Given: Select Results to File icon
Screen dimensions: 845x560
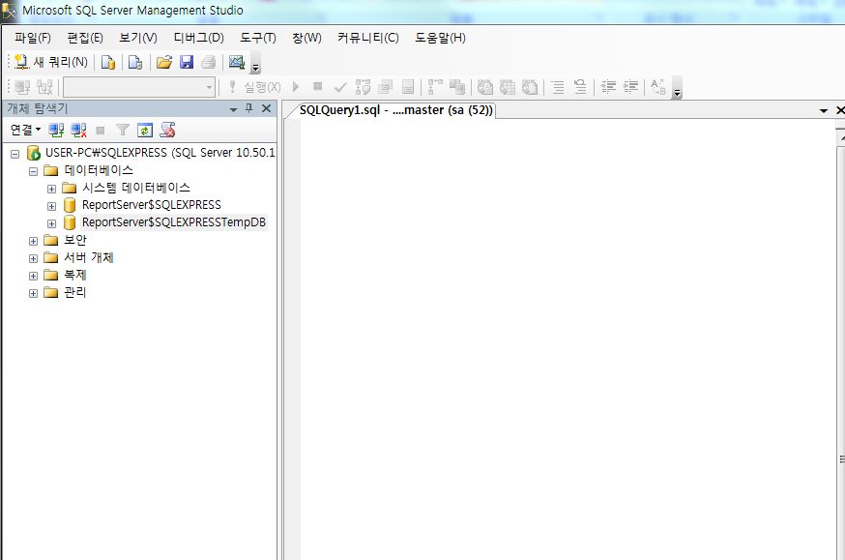Looking at the screenshot, I should pos(530,87).
